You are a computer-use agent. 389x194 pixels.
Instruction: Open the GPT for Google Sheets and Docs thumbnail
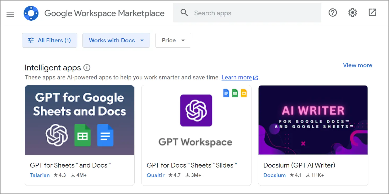click(x=79, y=120)
